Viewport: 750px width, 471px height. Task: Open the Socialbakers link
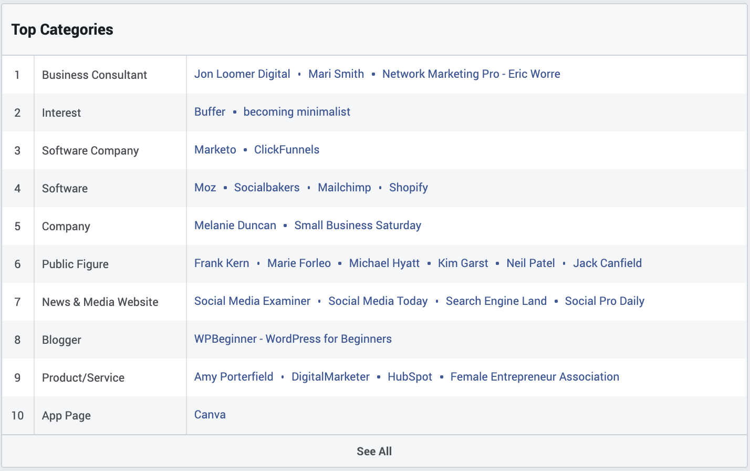tap(267, 188)
